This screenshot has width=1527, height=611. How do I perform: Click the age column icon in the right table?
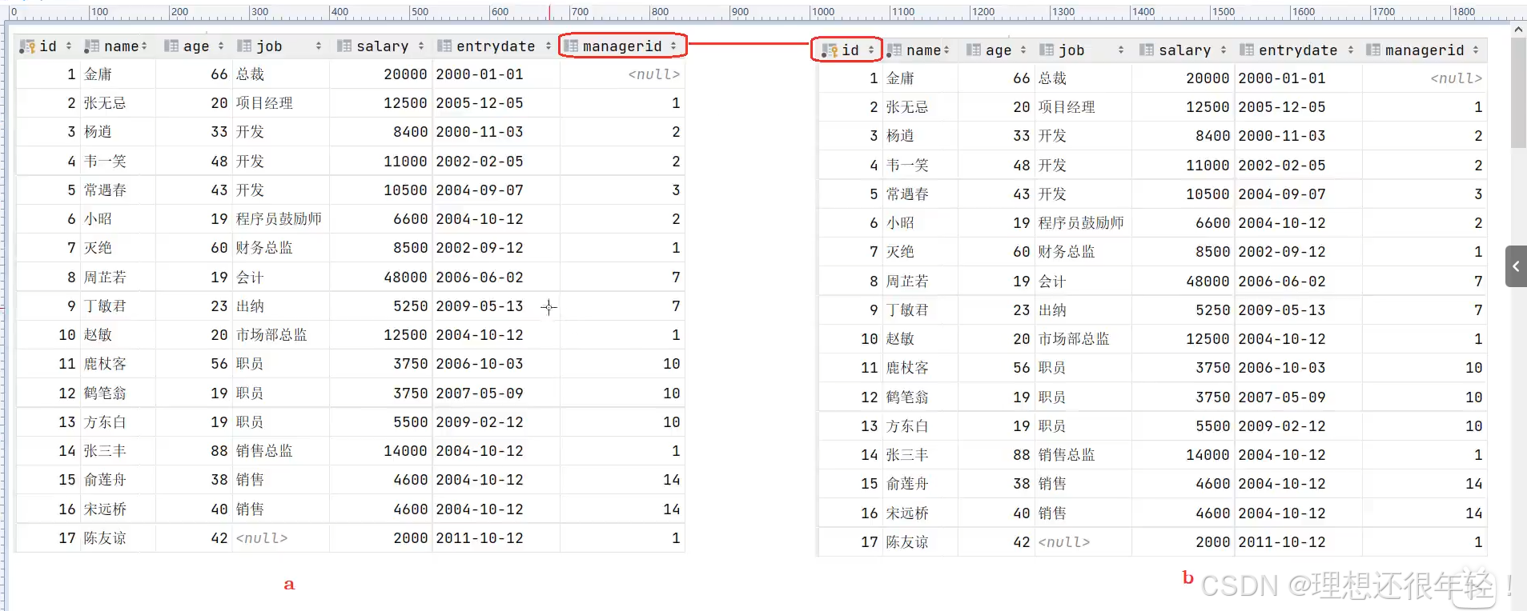coord(974,50)
